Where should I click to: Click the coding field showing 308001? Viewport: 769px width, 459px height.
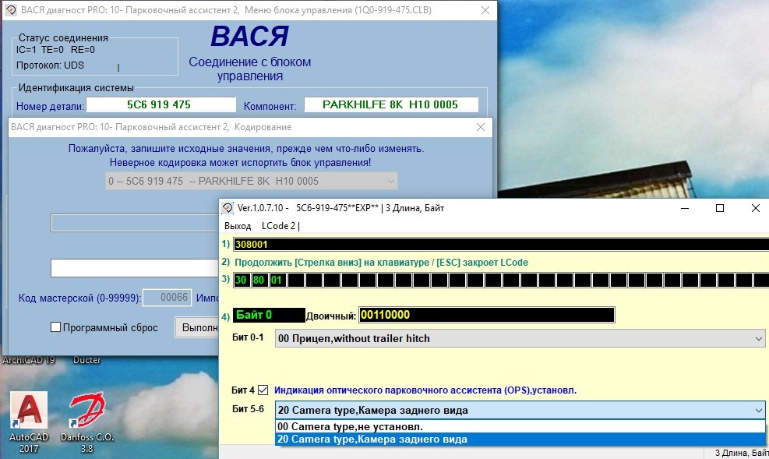[501, 244]
